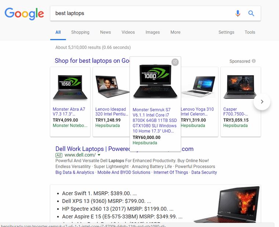
Task: Click 'HP Spectre x360 13 (2017)' list item
Action: point(117,209)
